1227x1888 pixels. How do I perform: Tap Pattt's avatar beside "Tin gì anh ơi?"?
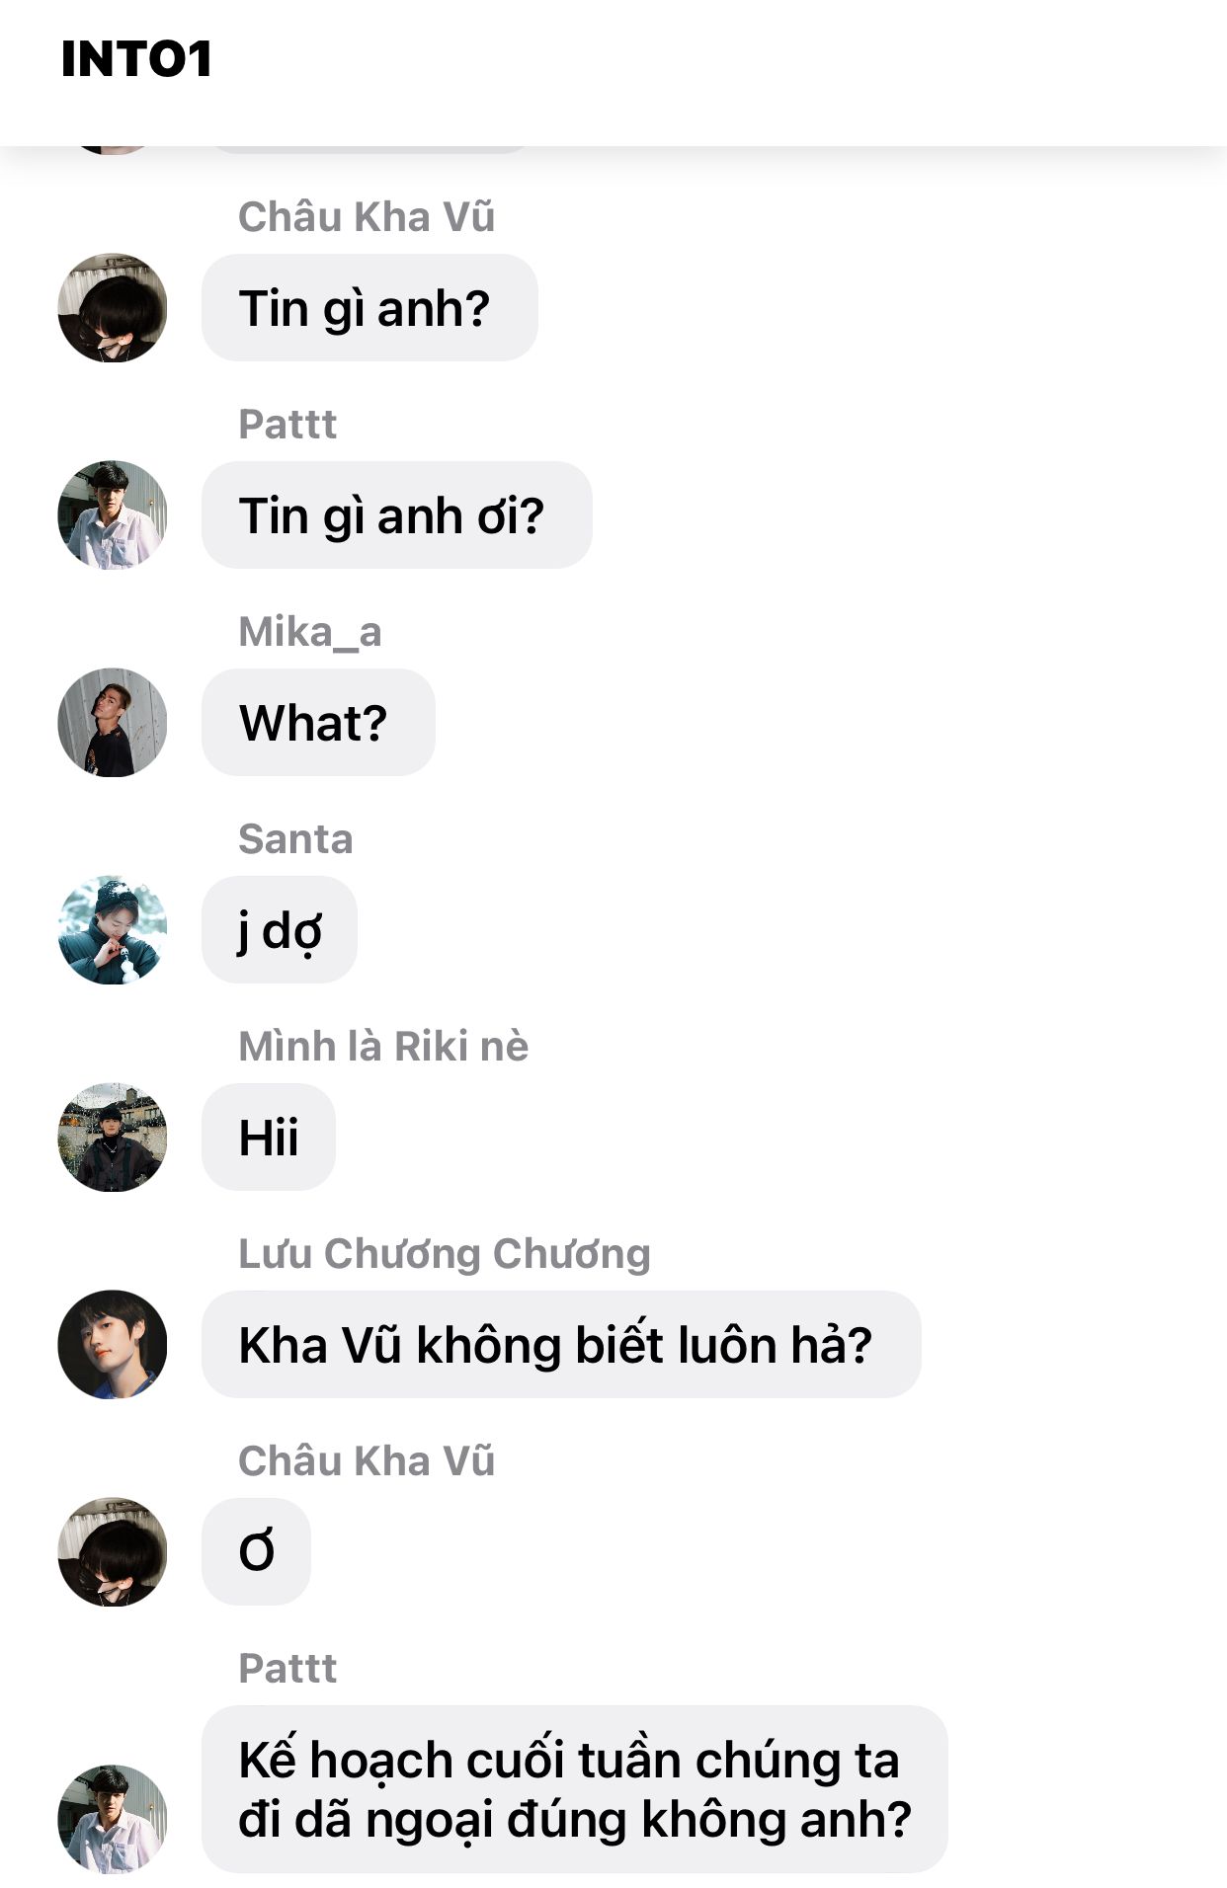coord(113,515)
